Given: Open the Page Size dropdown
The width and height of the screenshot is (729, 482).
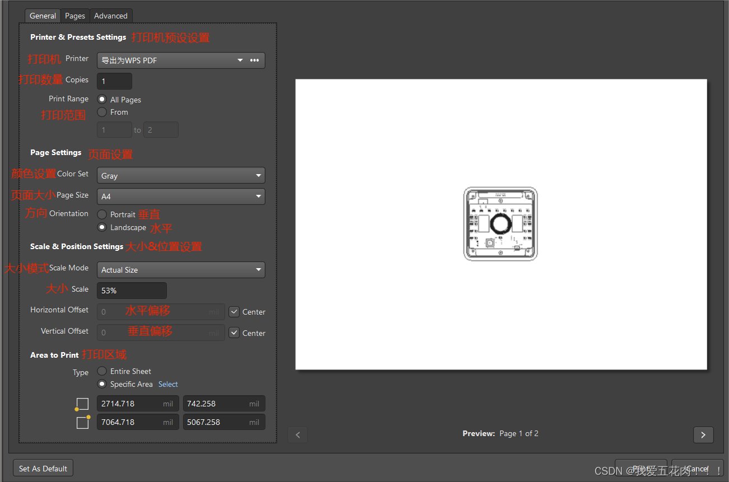Looking at the screenshot, I should 180,196.
